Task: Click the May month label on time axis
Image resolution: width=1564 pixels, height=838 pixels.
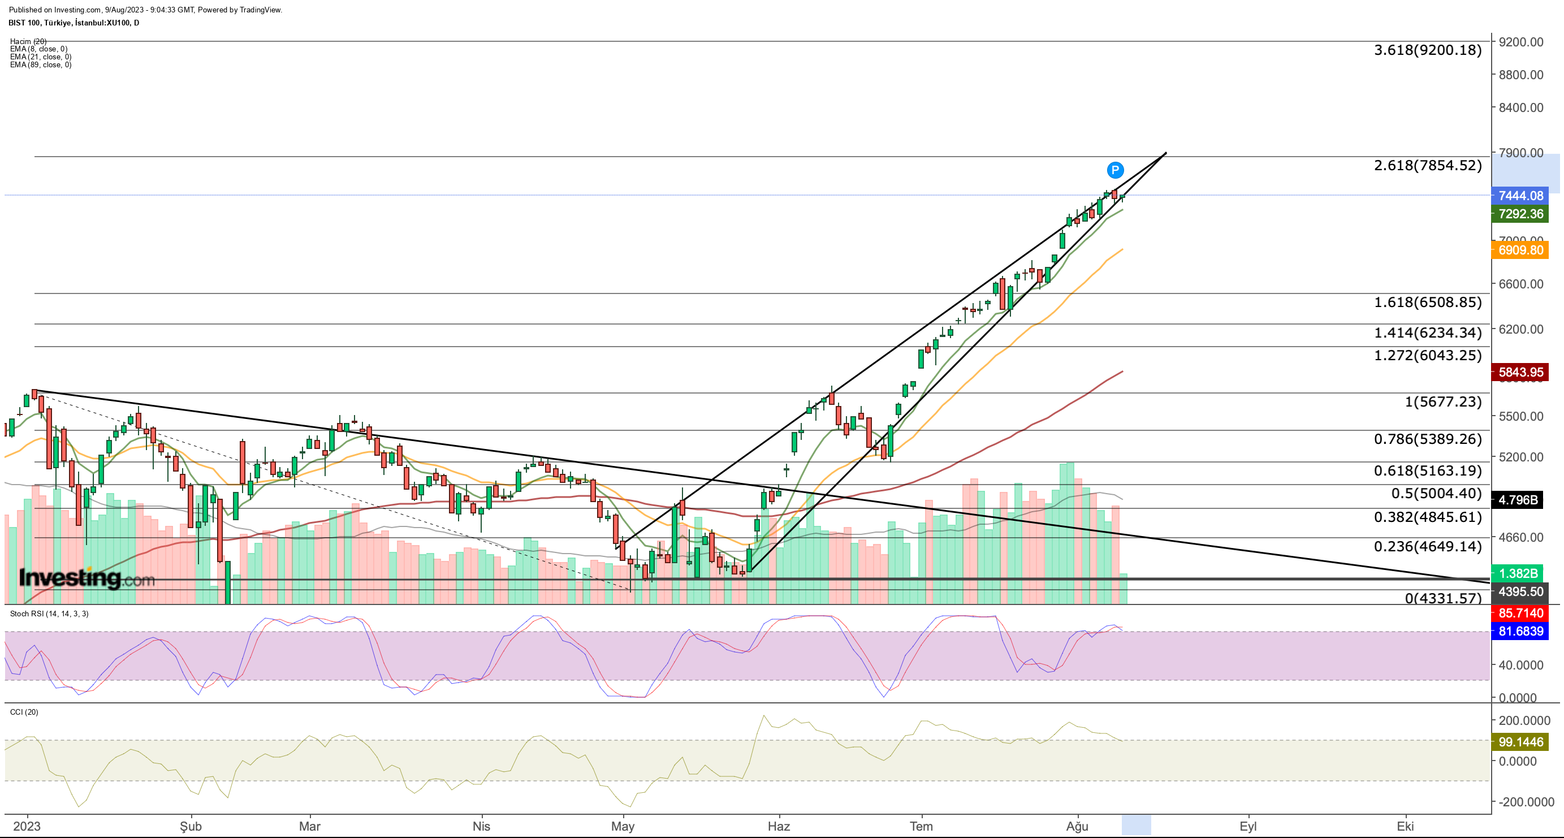Action: (623, 827)
